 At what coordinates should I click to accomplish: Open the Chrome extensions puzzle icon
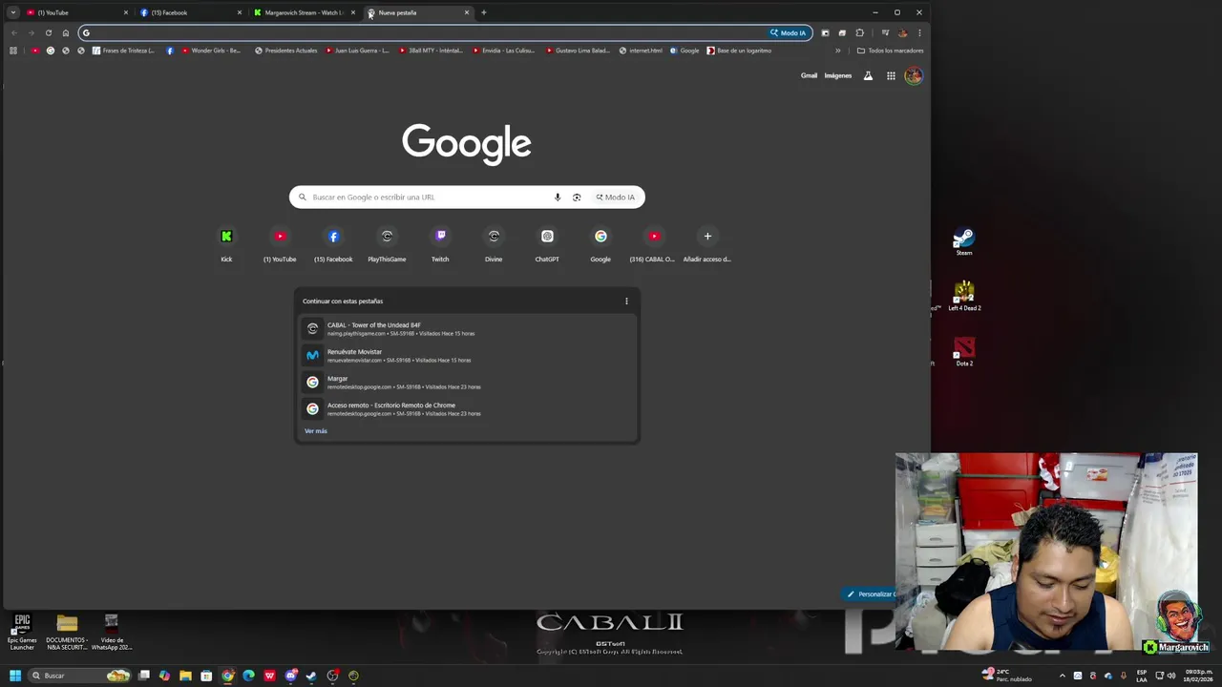[x=859, y=32]
